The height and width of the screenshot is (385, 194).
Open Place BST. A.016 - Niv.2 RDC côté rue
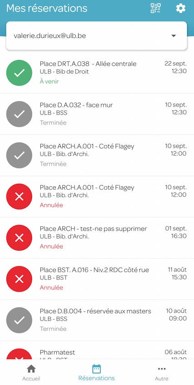tap(97, 279)
